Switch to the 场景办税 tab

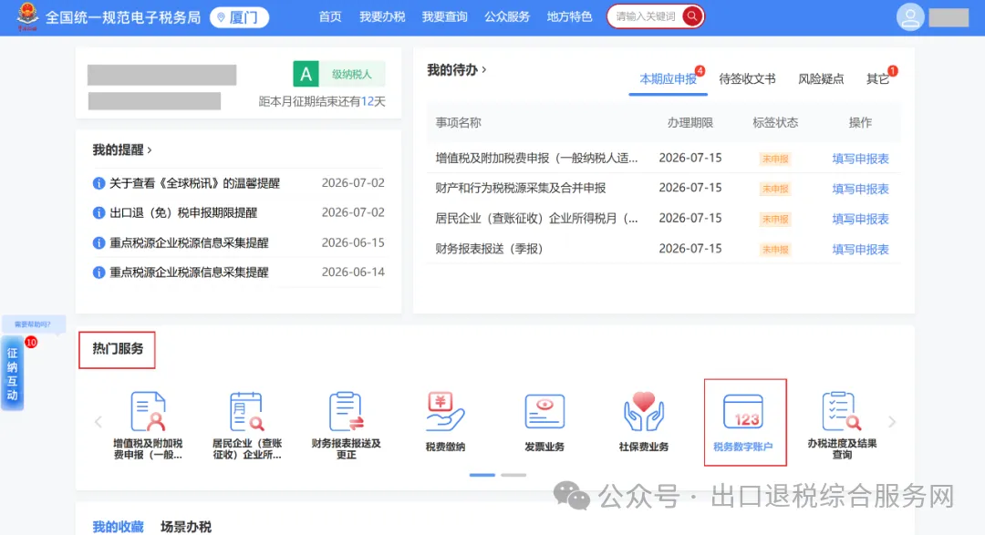pos(186,527)
